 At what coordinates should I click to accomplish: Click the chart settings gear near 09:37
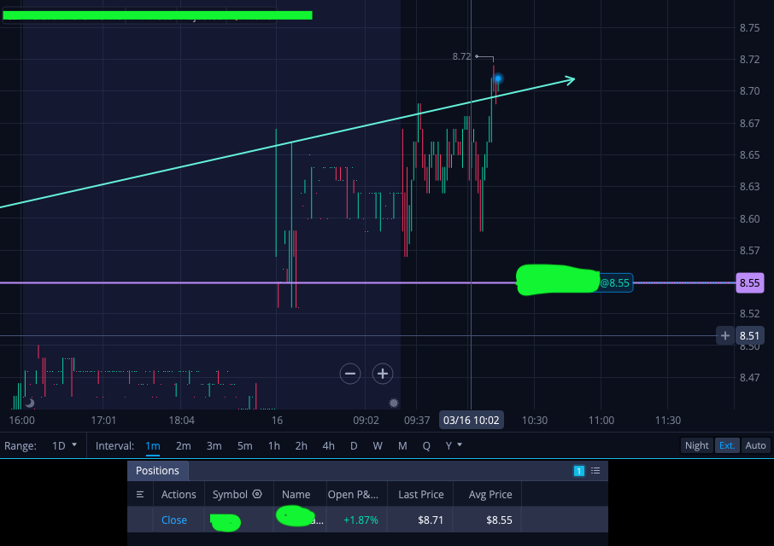click(x=394, y=403)
